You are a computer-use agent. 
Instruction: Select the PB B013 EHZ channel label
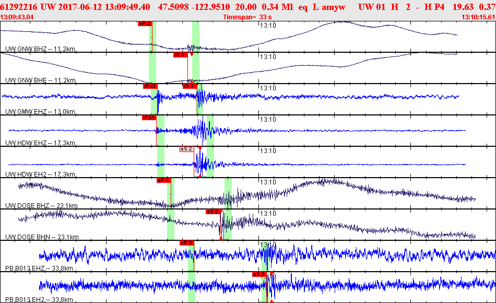39,268
